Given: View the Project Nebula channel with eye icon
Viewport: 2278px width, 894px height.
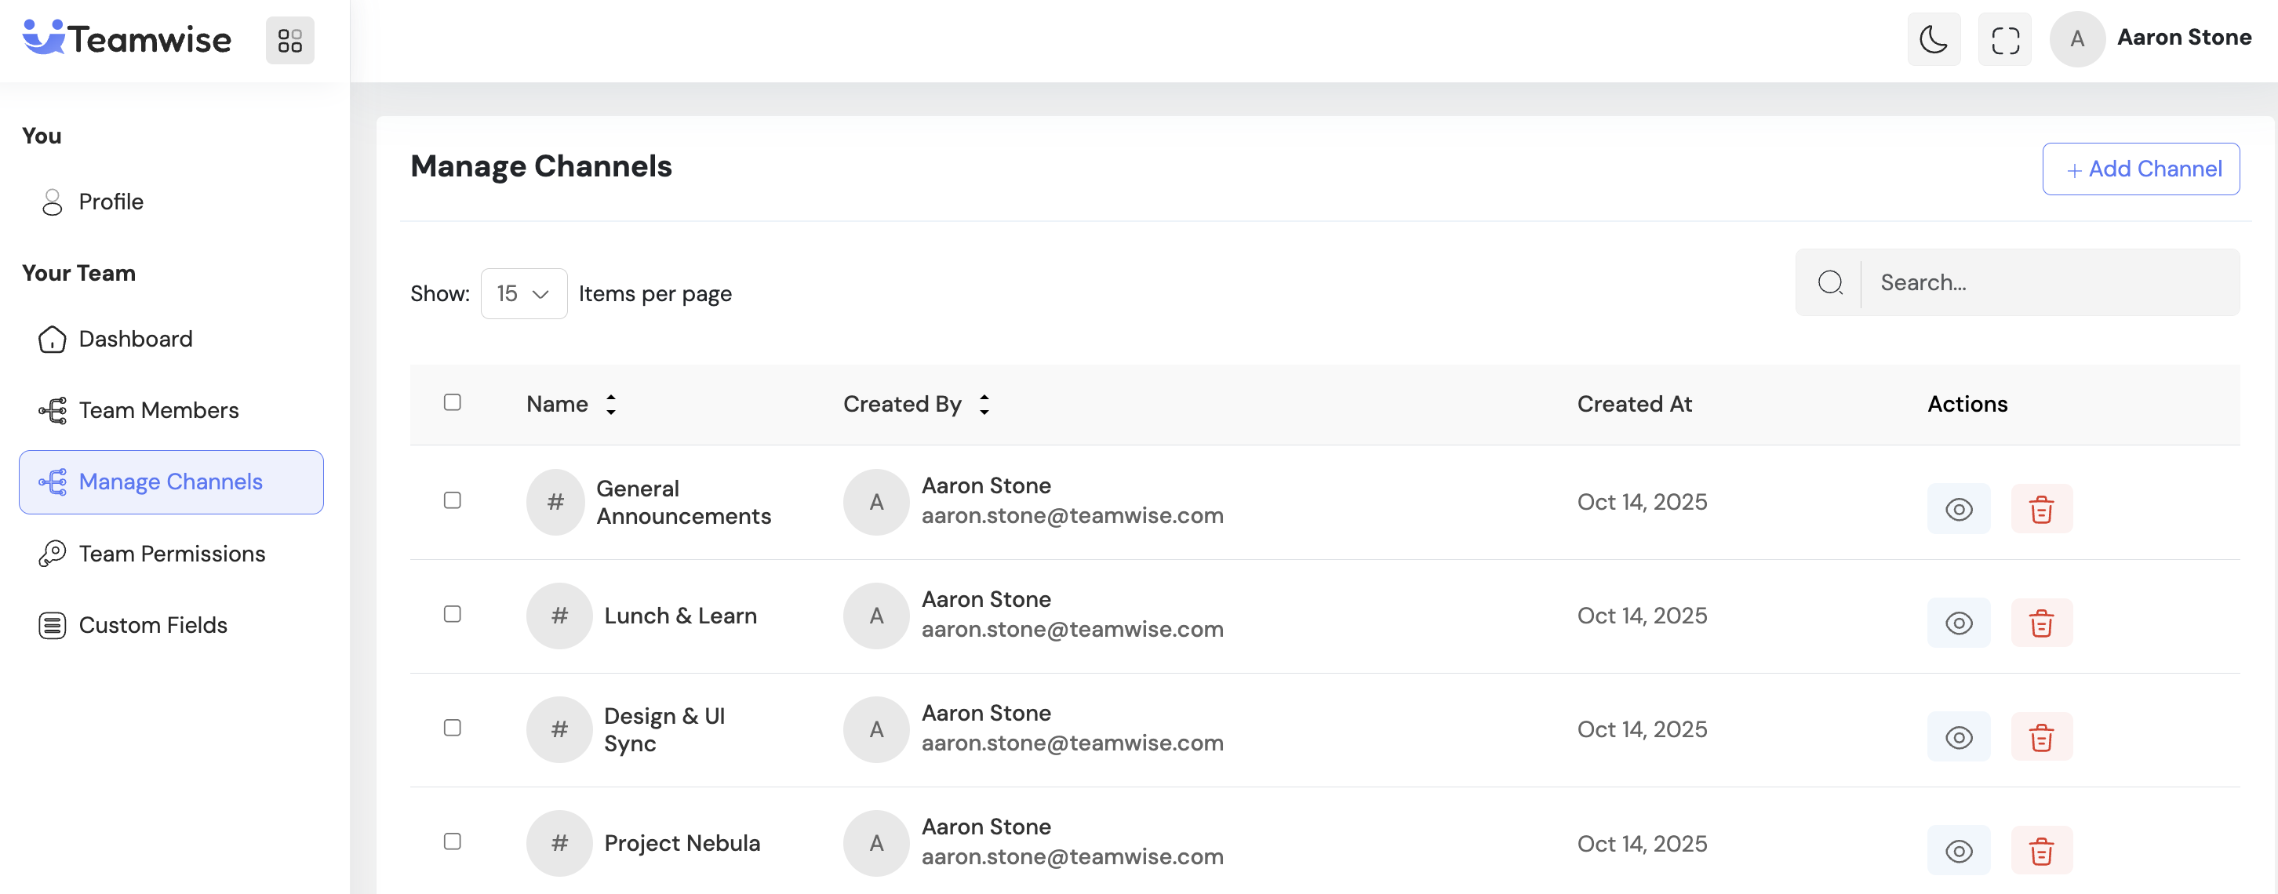Looking at the screenshot, I should (x=1959, y=851).
